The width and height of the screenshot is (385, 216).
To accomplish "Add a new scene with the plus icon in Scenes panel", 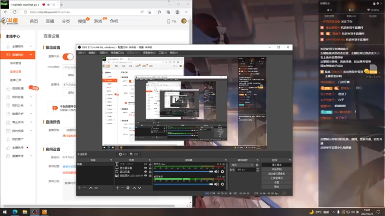I will [x=79, y=188].
